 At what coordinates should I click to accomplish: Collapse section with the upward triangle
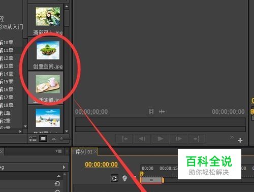(58, 176)
